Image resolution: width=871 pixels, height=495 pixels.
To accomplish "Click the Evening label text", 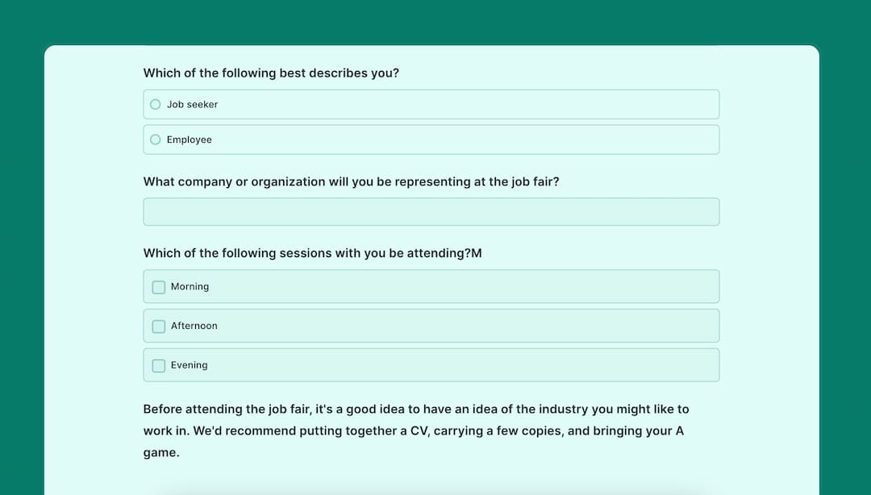I will 190,365.
